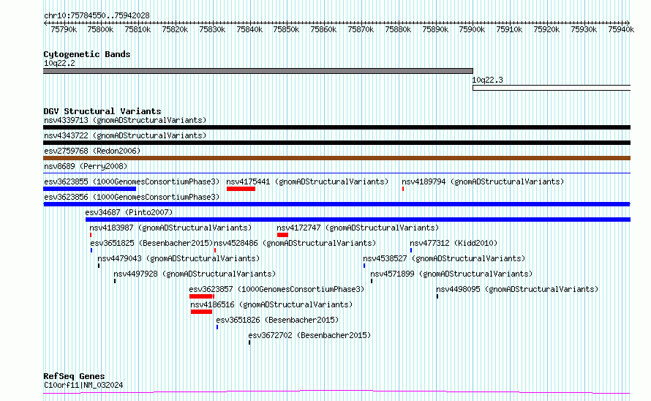Click the 75790k ruler position
651x401 pixels.
(x=64, y=30)
